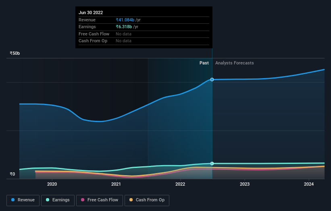Click the ₹41.084b revenue value
Image resolution: width=331 pixels, height=211 pixels.
(x=125, y=20)
